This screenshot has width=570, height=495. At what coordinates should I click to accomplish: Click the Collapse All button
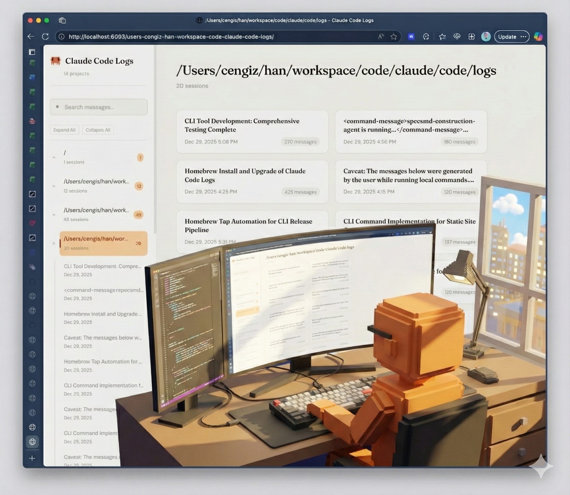pos(98,130)
